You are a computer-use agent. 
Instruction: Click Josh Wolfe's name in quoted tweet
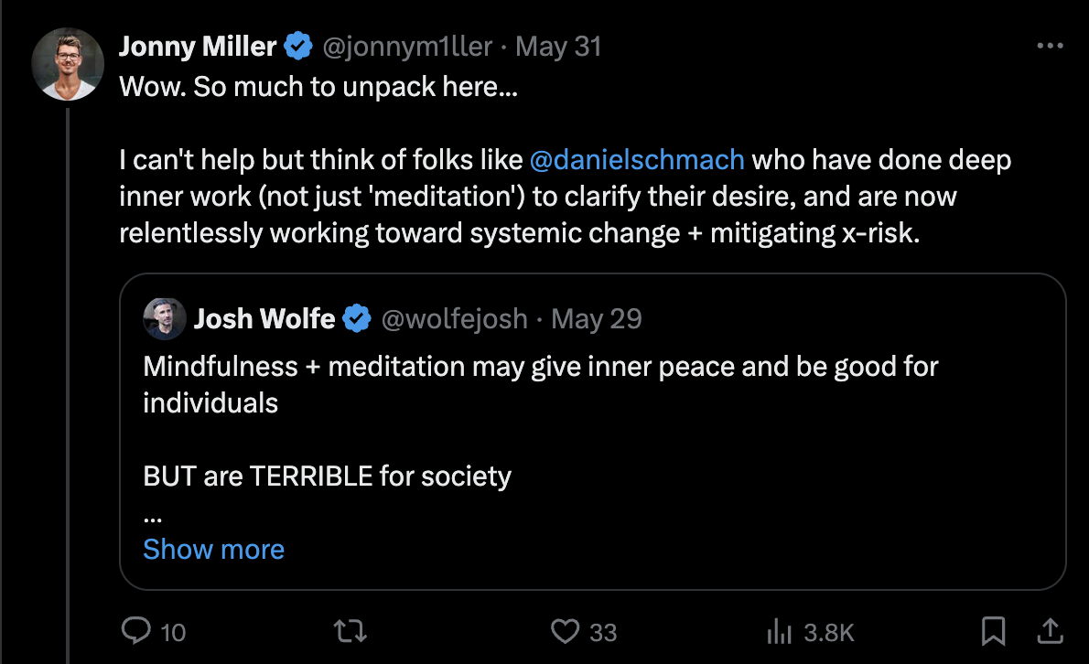point(265,318)
